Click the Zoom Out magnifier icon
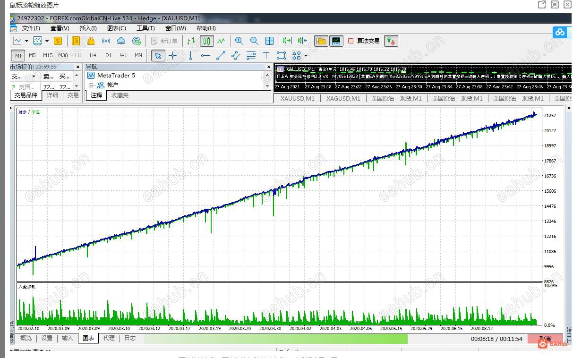The height and width of the screenshot is (358, 573). click(x=254, y=41)
